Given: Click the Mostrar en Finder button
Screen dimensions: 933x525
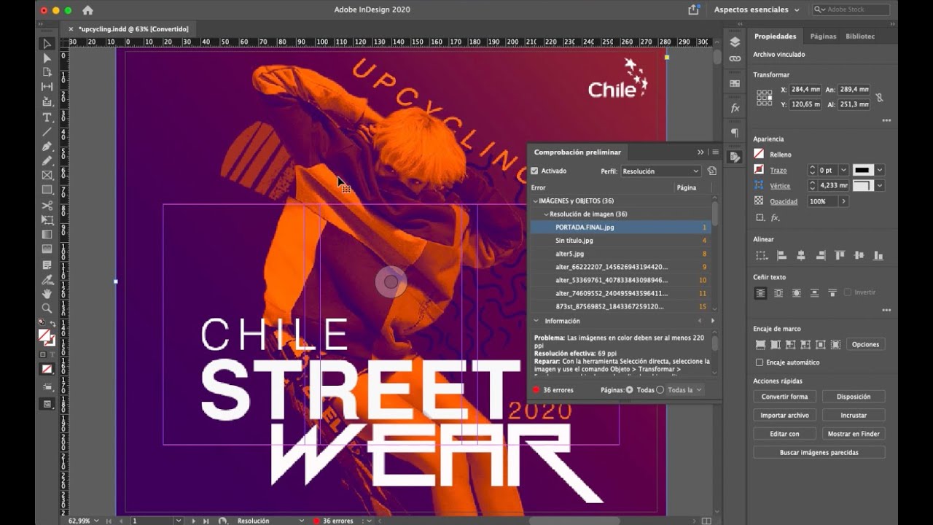Looking at the screenshot, I should pyautogui.click(x=854, y=434).
